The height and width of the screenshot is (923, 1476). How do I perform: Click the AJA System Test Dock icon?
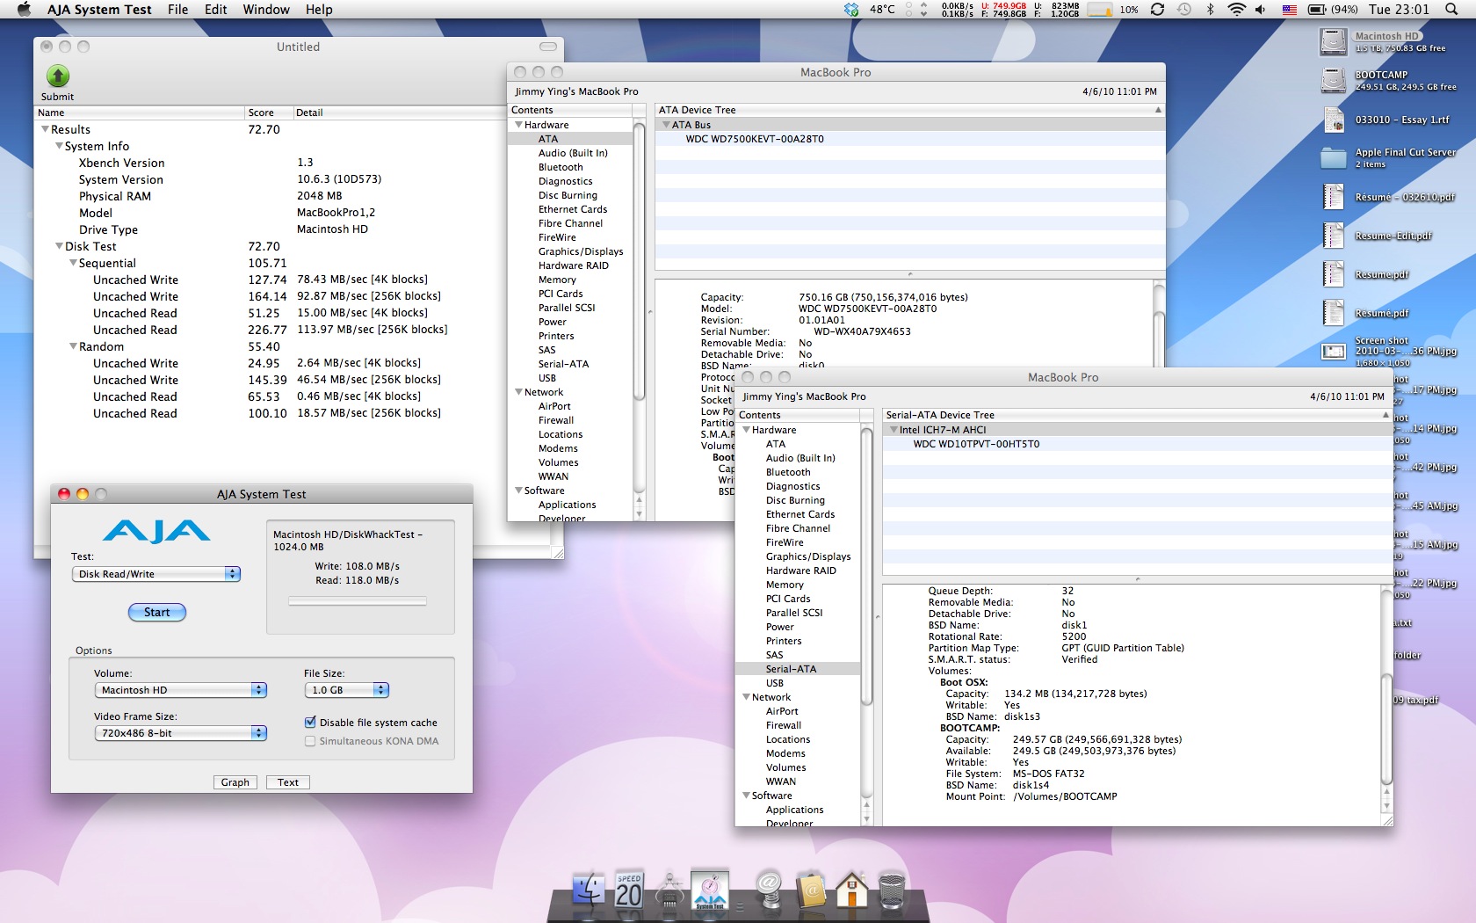pos(710,890)
